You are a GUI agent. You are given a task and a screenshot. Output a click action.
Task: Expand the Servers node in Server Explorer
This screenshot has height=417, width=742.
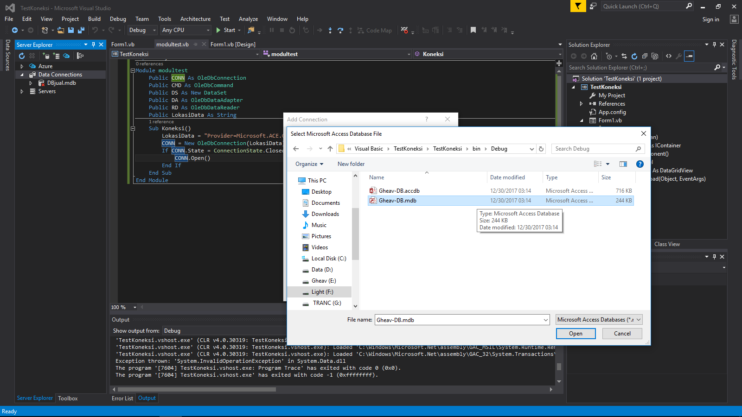pyautogui.click(x=22, y=91)
